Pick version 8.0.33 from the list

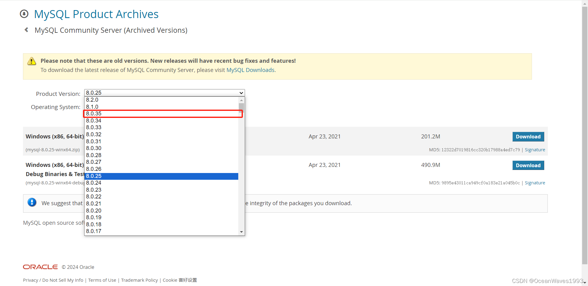161,127
